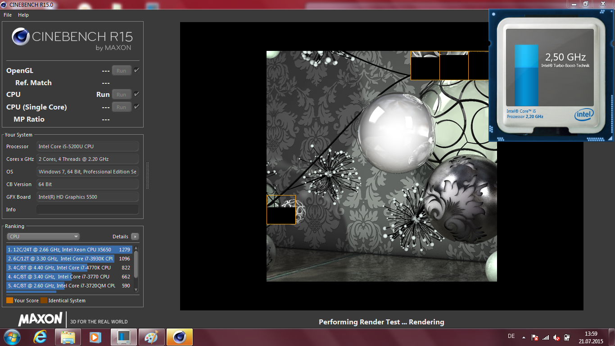Open the Windows Start menu orb
This screenshot has height=346, width=615.
click(11, 337)
